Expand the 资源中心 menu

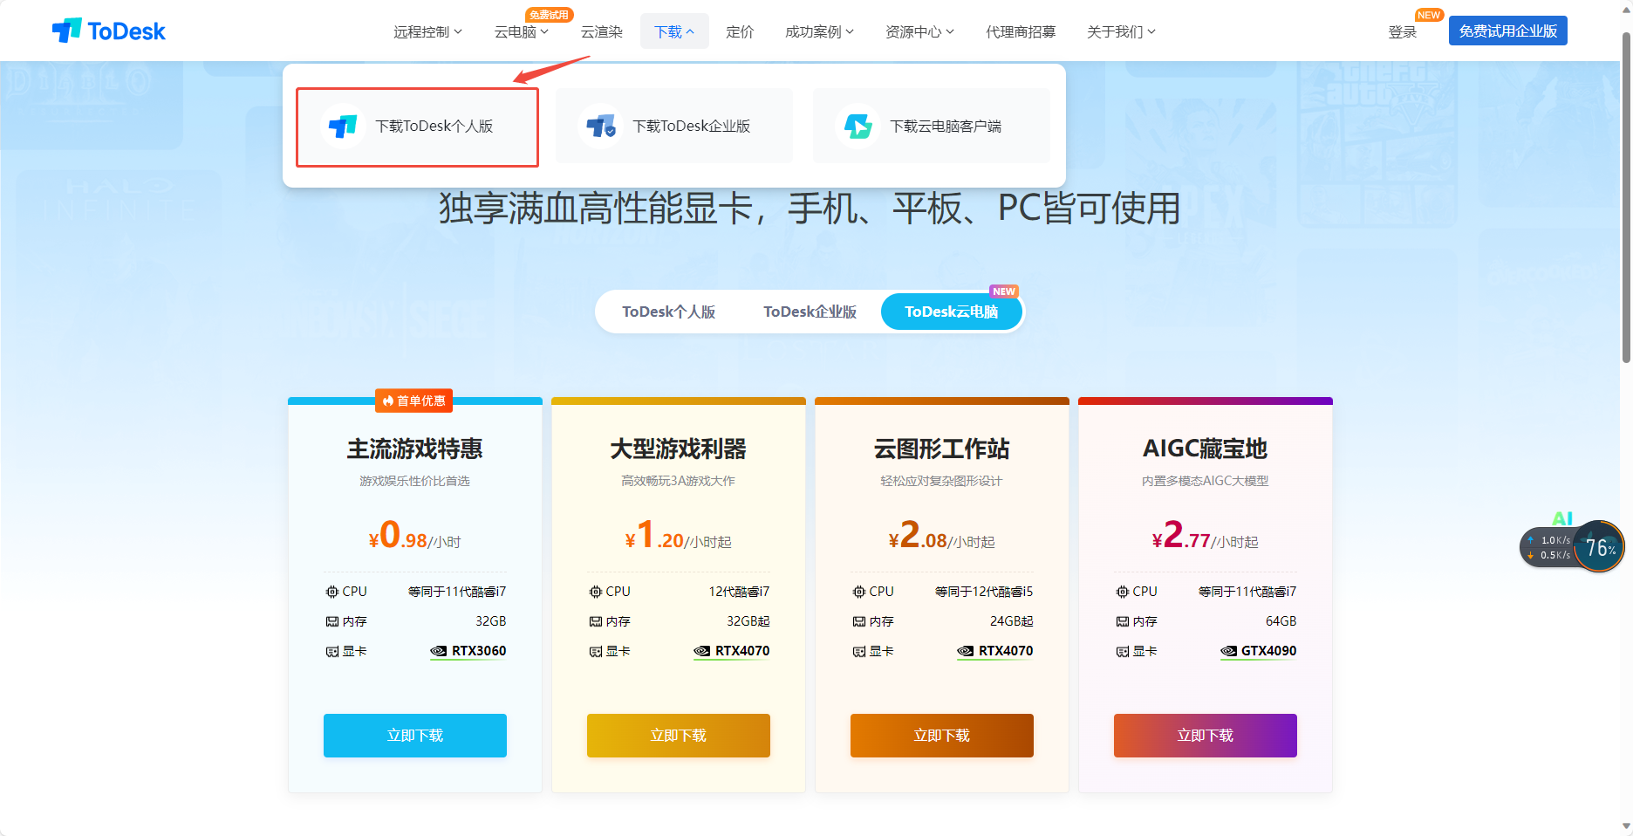pos(919,31)
